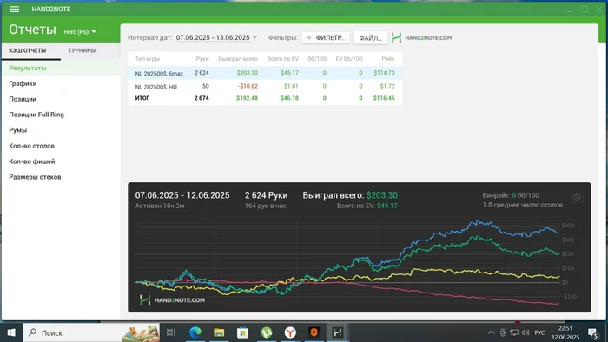Click the ФАЙЛ button
The image size is (608, 342).
[x=371, y=37]
